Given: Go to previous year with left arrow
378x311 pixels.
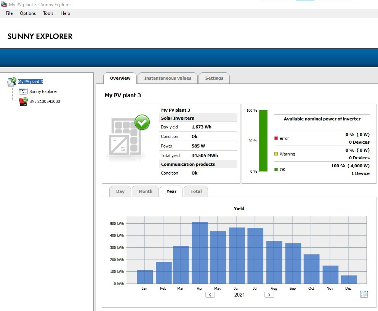Looking at the screenshot, I should [x=210, y=295].
